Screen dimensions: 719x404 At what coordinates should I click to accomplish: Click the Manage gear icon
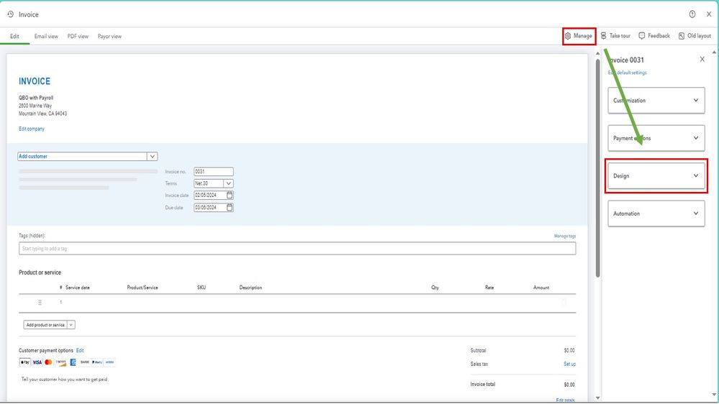568,36
